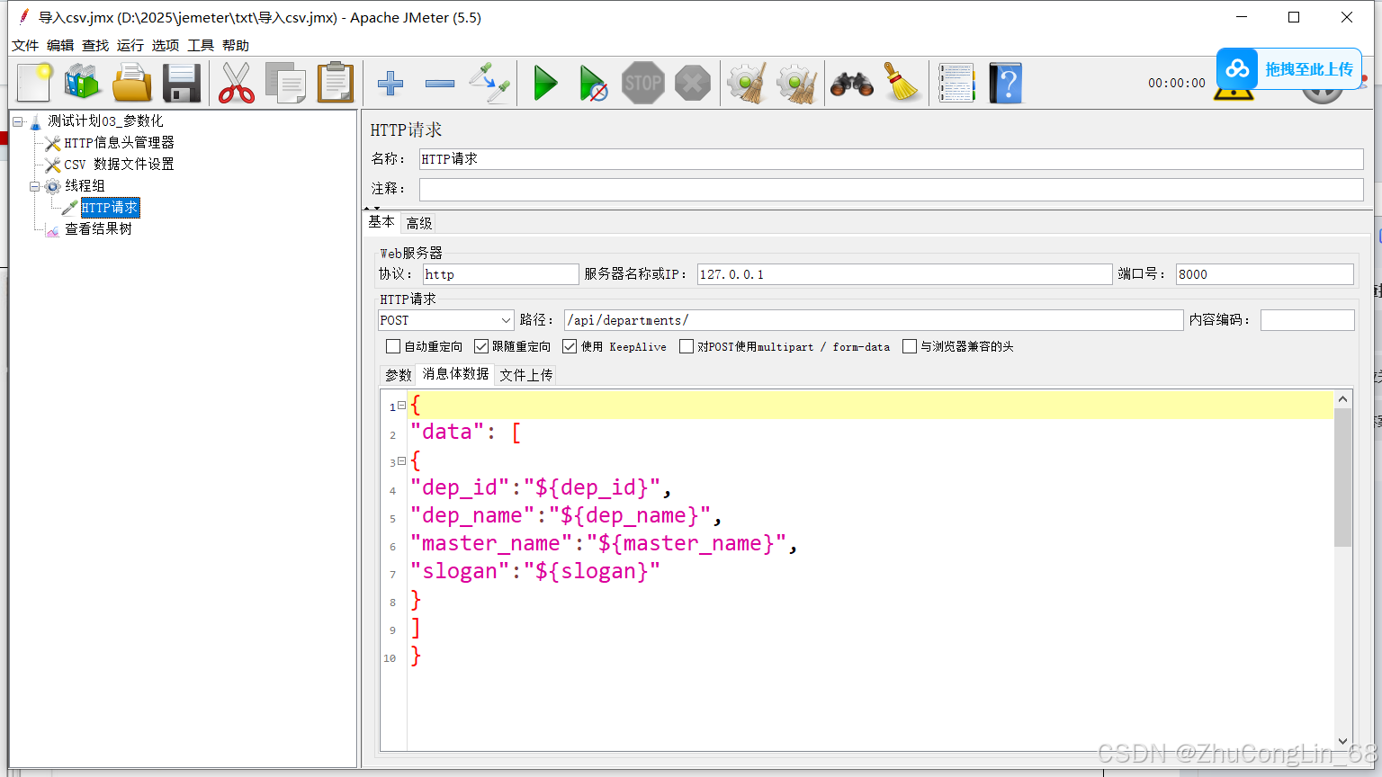Viewport: 1382px width, 777px height.
Task: Click the cloud upload widget icon
Action: [1238, 68]
